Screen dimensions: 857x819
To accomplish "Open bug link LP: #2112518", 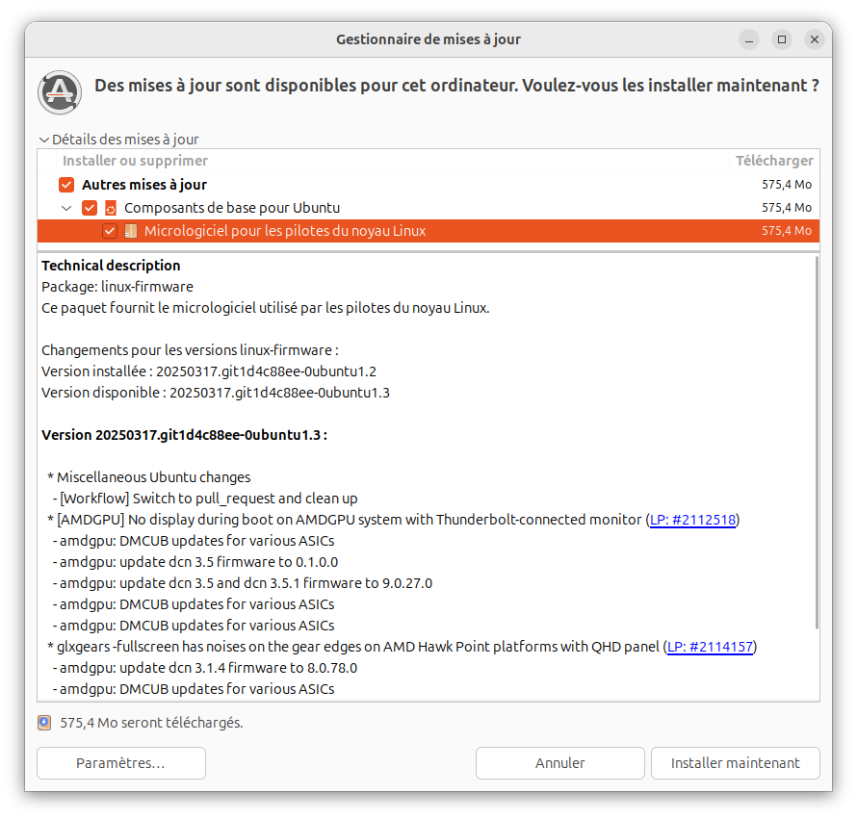I will [692, 520].
